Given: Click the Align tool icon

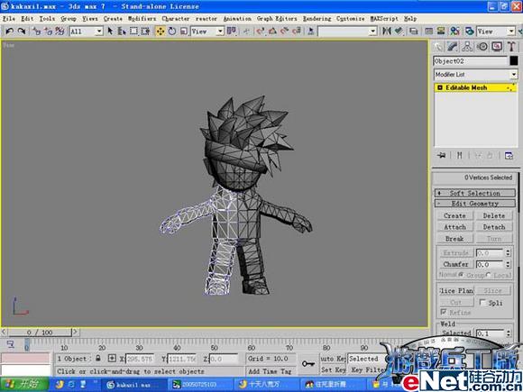Looking at the screenshot, I should click(x=399, y=32).
